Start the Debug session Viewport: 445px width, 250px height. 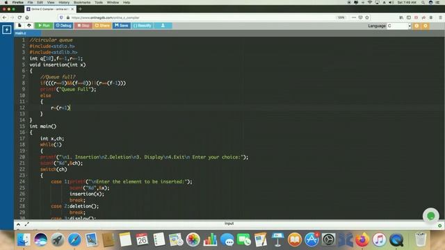63,26
